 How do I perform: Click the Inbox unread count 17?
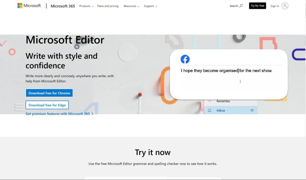252,110
